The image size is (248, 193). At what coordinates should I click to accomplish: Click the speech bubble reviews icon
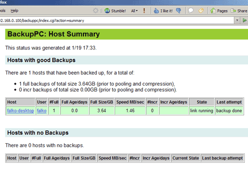coord(191,11)
